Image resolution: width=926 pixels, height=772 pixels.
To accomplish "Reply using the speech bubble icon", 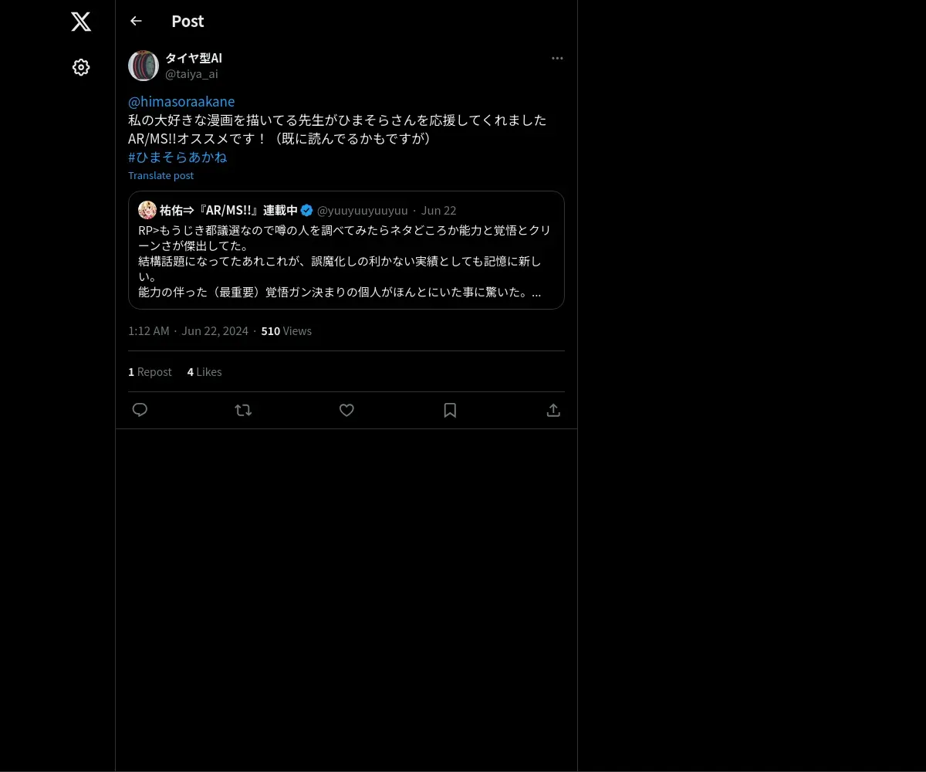I will click(x=140, y=410).
